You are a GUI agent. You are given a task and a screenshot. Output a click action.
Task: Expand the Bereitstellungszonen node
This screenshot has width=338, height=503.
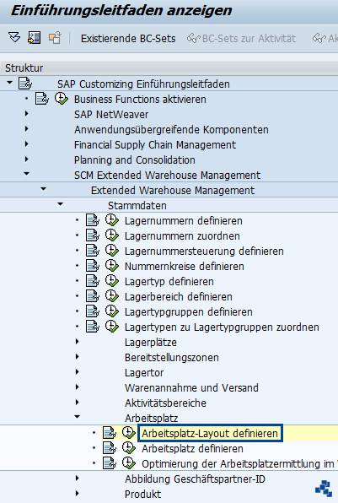(x=78, y=357)
